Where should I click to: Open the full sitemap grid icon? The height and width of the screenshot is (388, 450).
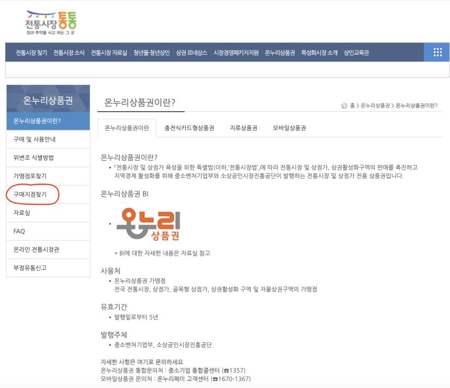(x=437, y=52)
